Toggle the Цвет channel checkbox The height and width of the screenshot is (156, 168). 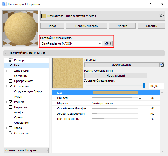click(11, 65)
